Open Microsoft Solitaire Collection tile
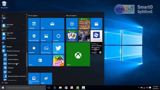The width and height of the screenshot is (160, 90). (x=72, y=36)
